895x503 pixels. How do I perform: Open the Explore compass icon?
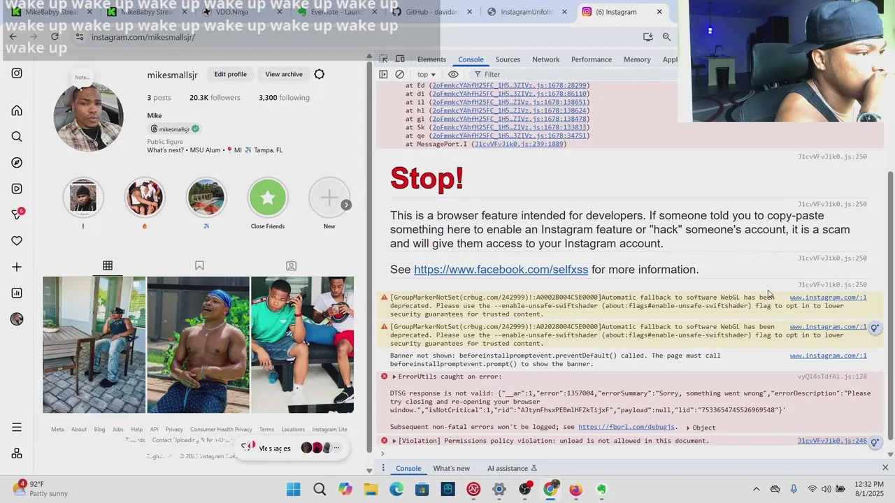point(17,163)
